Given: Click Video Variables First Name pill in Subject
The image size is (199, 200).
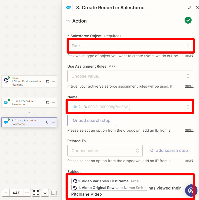Looking at the screenshot, I should coord(106,181).
